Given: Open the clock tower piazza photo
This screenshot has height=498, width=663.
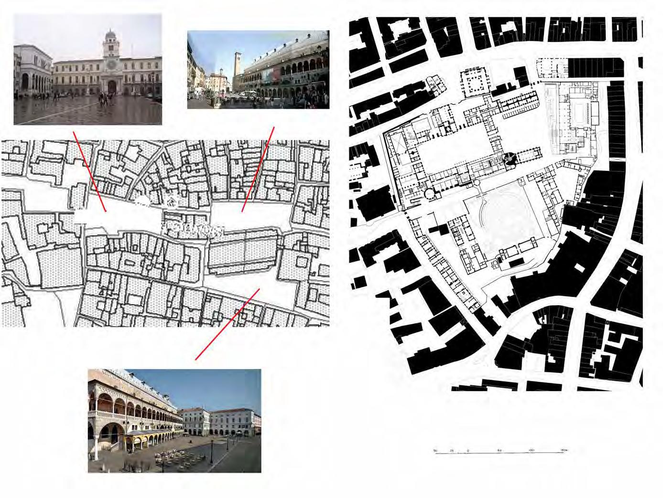Looking at the screenshot, I should (87, 69).
